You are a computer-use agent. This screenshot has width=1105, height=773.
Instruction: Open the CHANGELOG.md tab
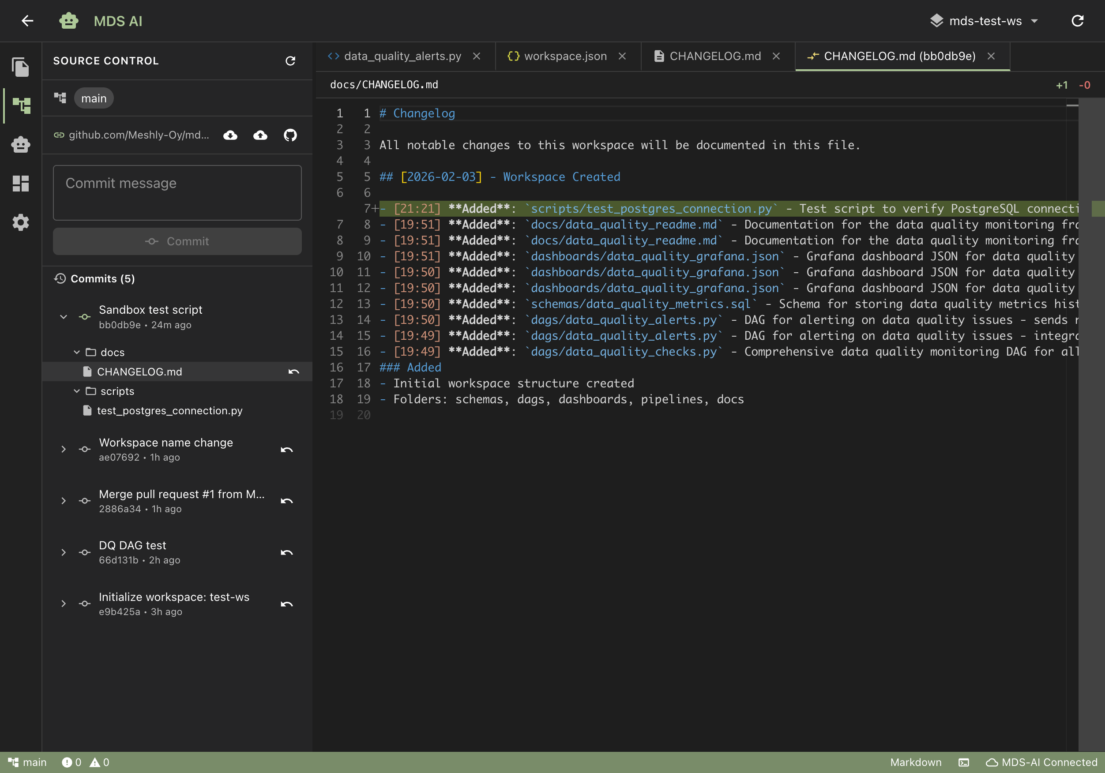click(x=715, y=56)
